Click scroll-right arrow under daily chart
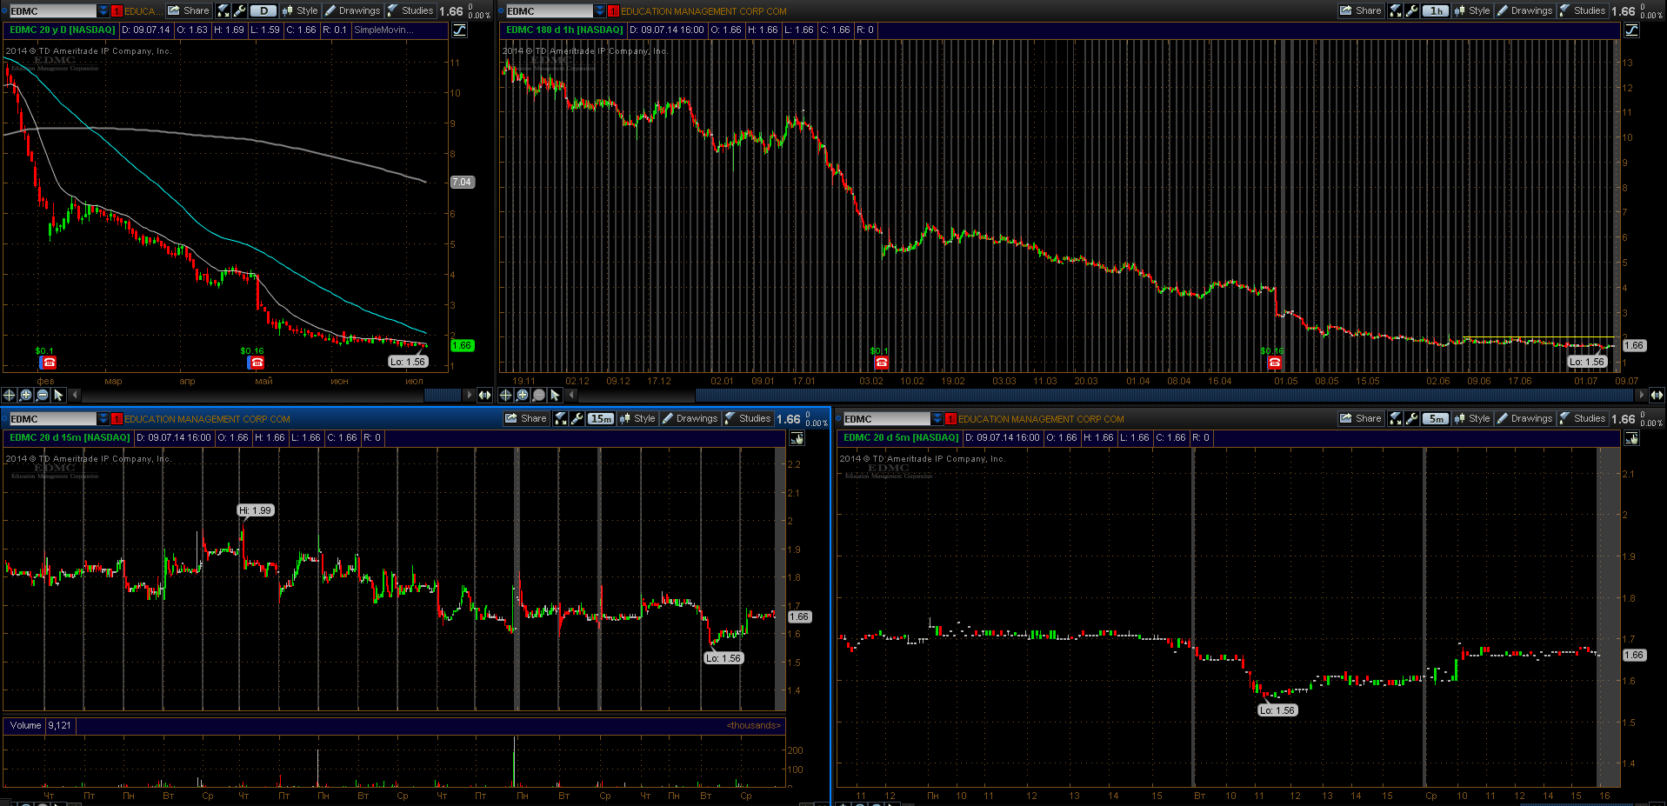This screenshot has height=806, width=1667. tap(470, 395)
